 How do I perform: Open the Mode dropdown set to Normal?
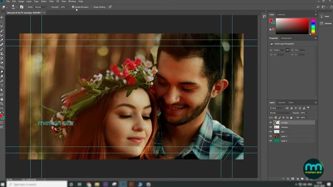41,7
